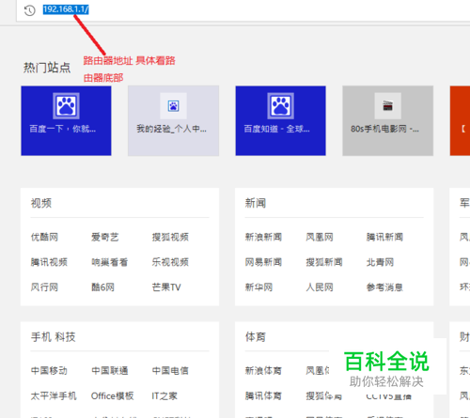This screenshot has width=470, height=418.
Task: Click the 视频 category heading
Action: click(41, 203)
